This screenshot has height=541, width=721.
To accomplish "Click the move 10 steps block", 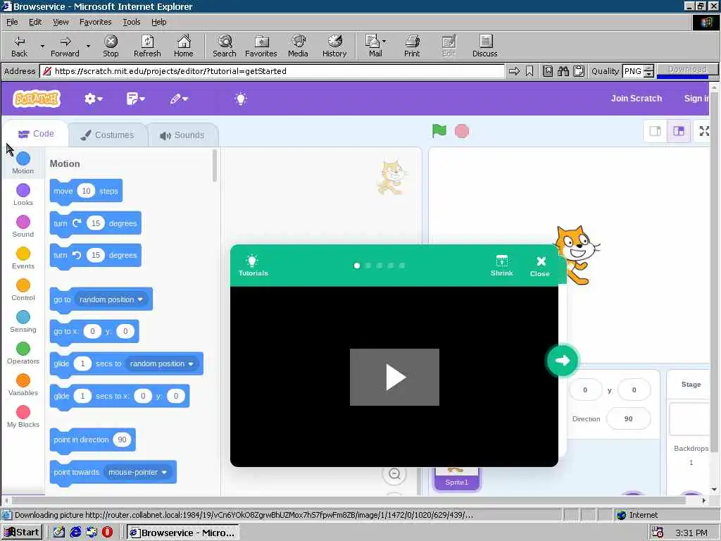I will 86,191.
